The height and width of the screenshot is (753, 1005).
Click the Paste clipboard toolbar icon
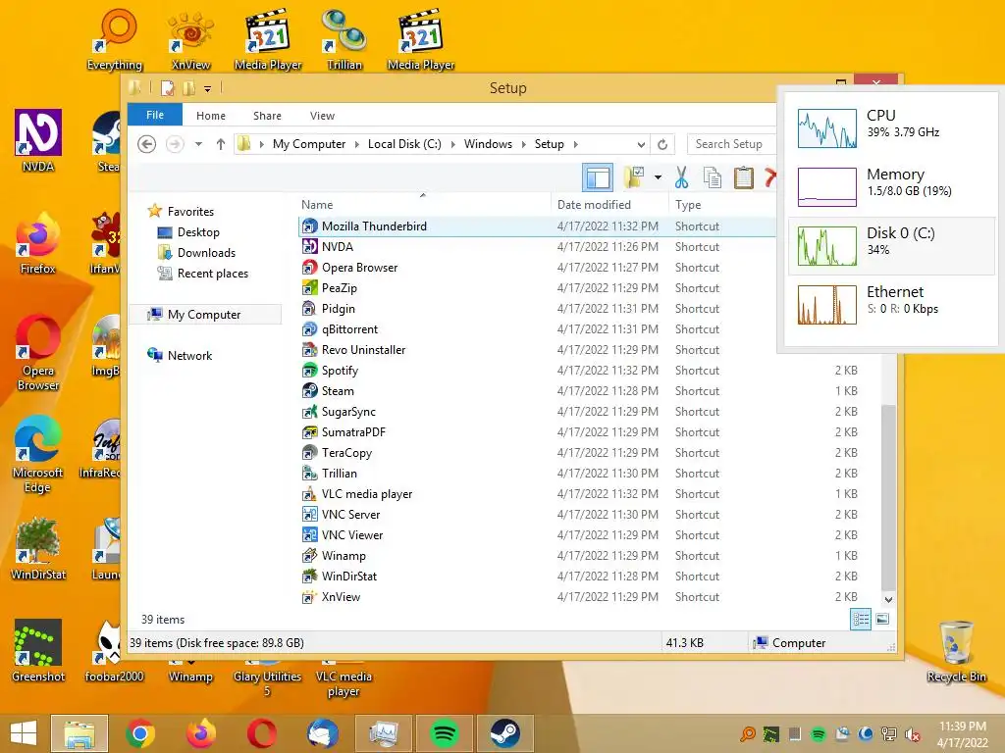point(743,177)
